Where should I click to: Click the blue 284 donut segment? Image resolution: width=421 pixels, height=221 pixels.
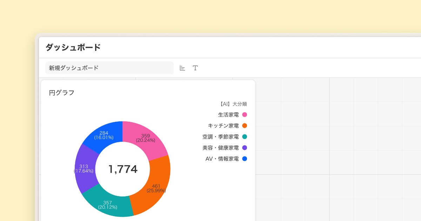tap(104, 135)
